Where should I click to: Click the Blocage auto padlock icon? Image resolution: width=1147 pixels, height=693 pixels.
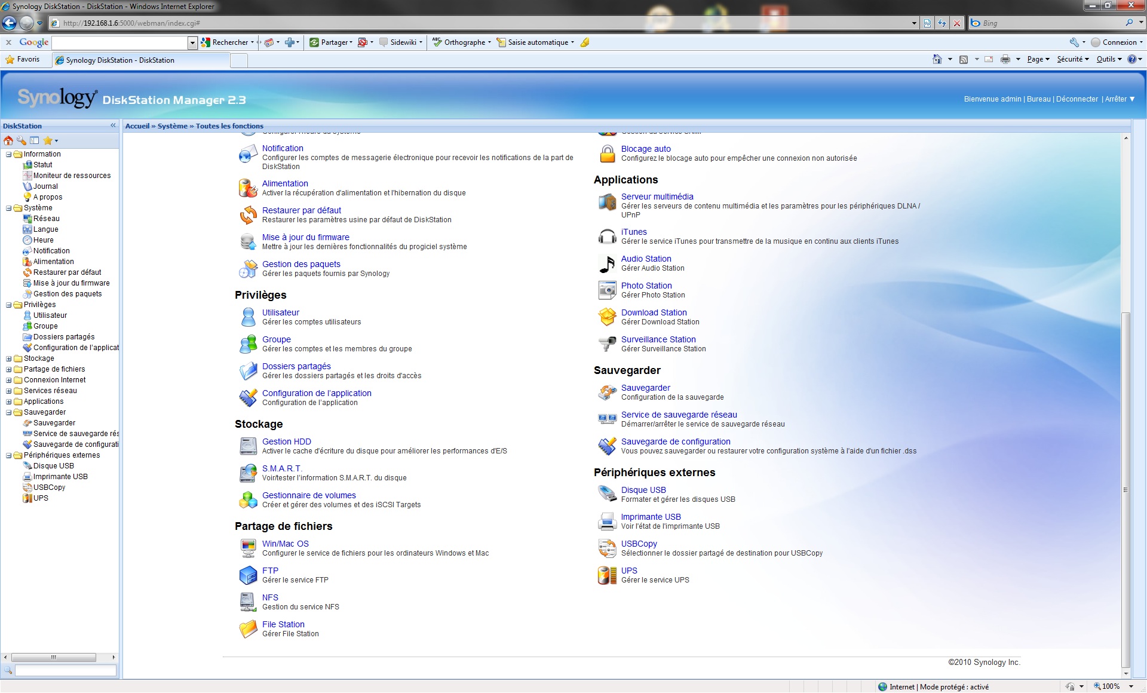(608, 154)
